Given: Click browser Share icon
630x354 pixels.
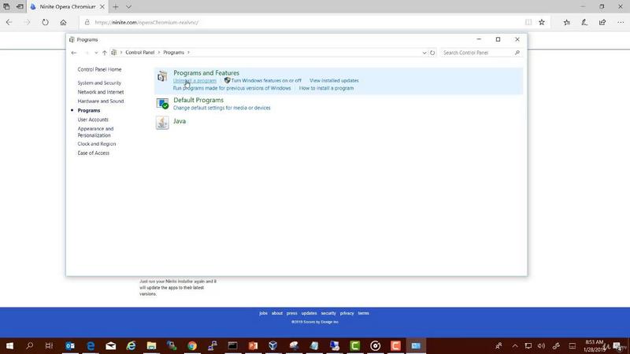Looking at the screenshot, I should point(602,23).
